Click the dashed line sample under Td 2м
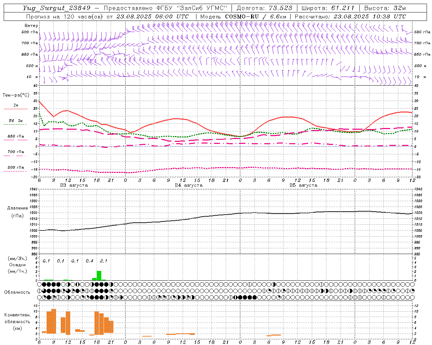Viewport: 432px width, 345px height. 16,124
